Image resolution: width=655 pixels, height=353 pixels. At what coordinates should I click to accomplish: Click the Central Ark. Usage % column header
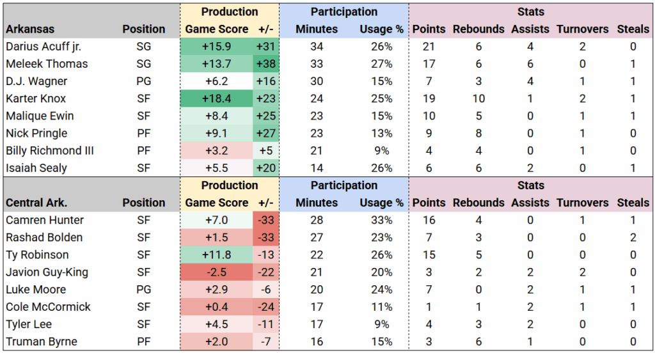point(381,203)
